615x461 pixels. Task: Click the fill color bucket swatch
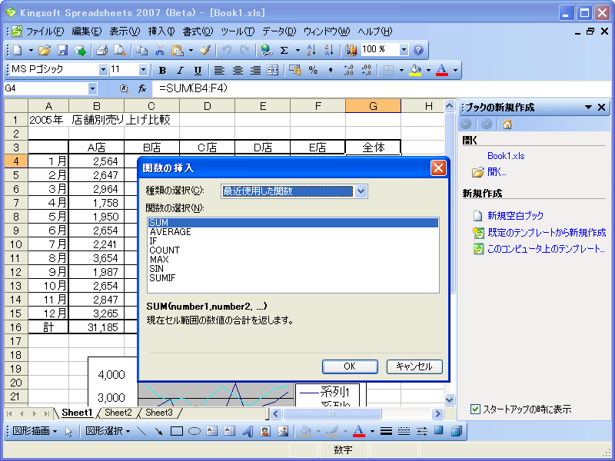pyautogui.click(x=415, y=71)
